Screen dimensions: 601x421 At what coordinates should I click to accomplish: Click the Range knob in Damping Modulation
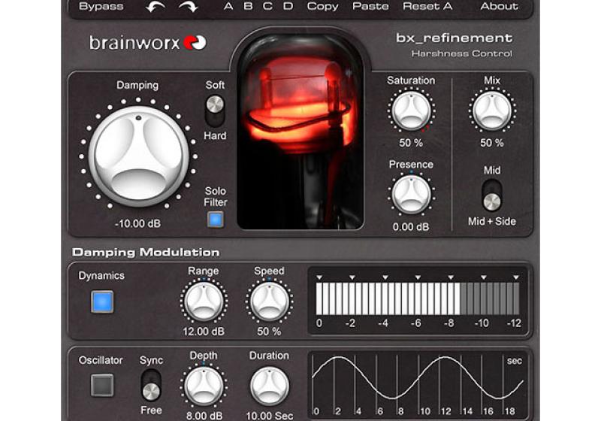tap(204, 302)
